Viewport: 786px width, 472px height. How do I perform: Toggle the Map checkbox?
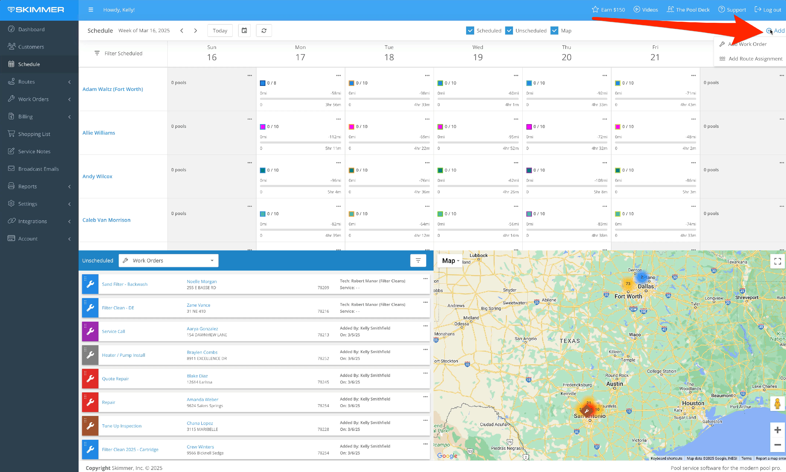pyautogui.click(x=554, y=31)
